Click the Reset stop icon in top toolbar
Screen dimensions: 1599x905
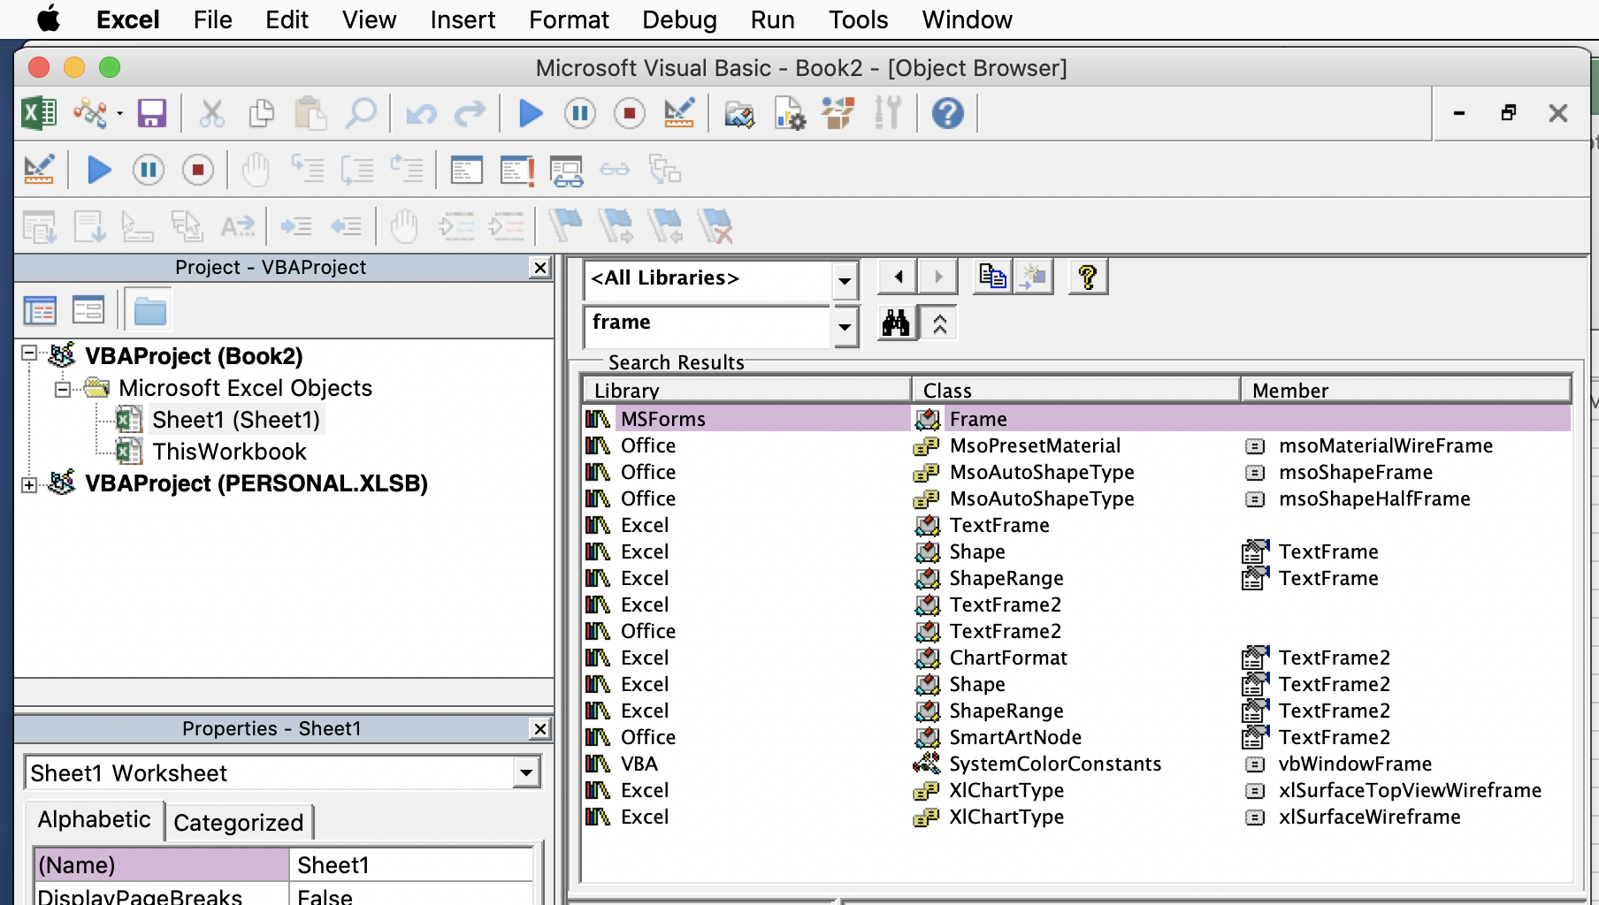[x=630, y=113]
